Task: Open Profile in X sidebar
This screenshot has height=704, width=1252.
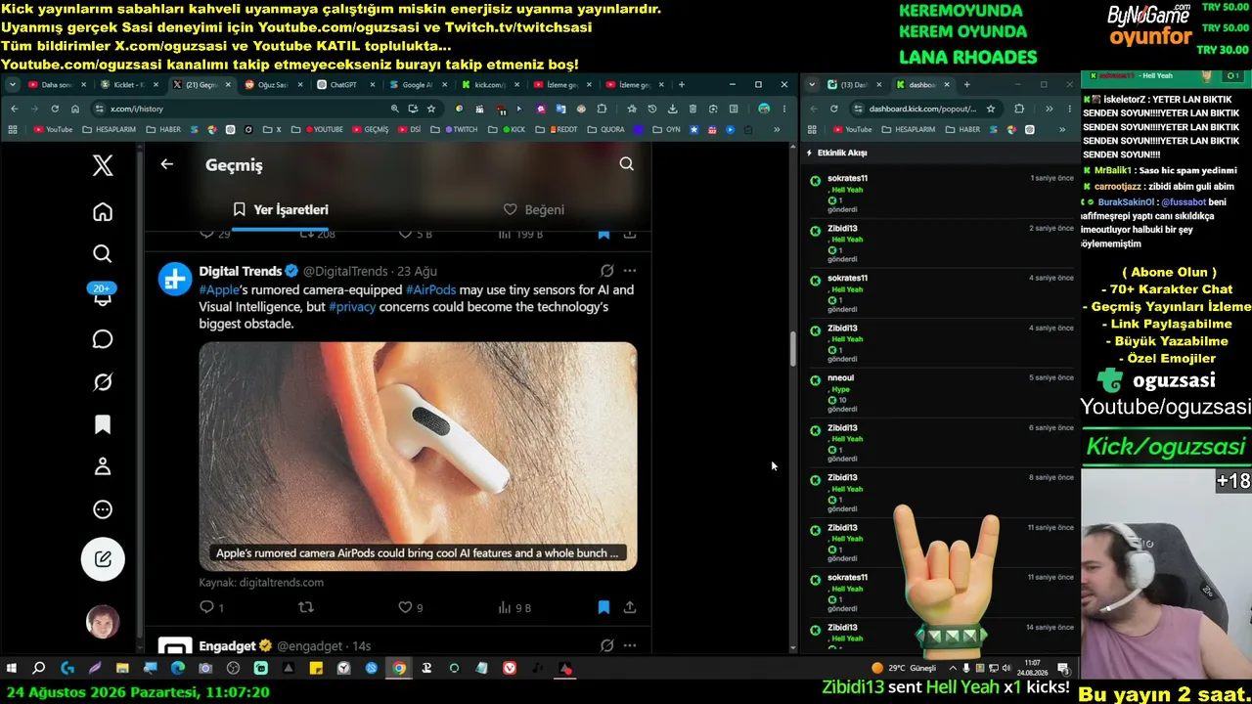Action: point(103,466)
